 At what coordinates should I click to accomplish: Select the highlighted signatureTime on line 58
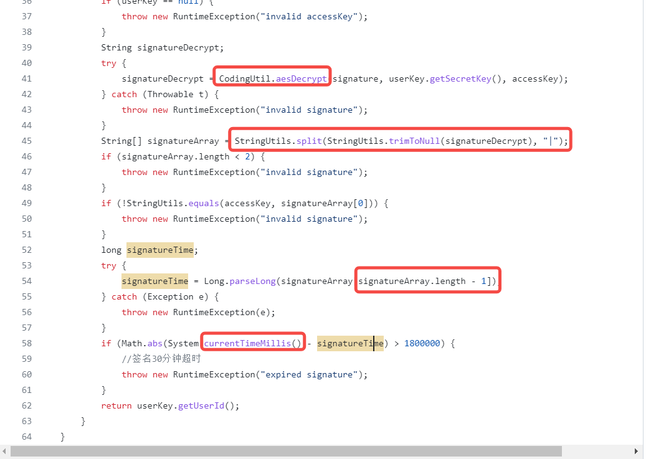(x=350, y=343)
